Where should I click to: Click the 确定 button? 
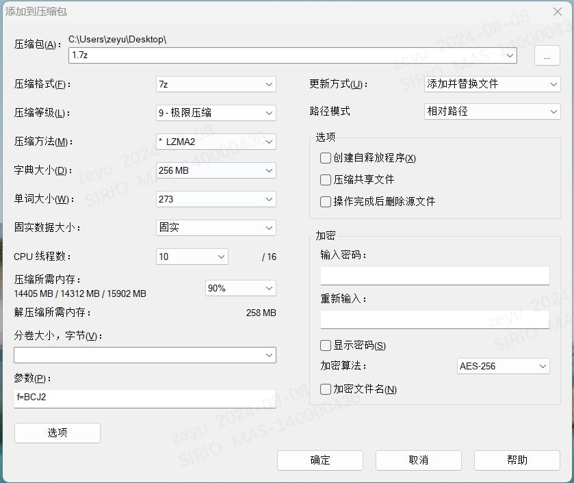point(320,460)
